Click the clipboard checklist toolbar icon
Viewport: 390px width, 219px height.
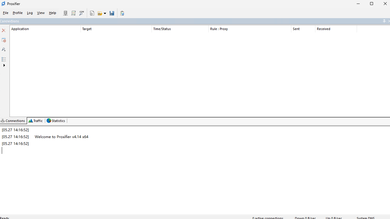pyautogui.click(x=122, y=13)
